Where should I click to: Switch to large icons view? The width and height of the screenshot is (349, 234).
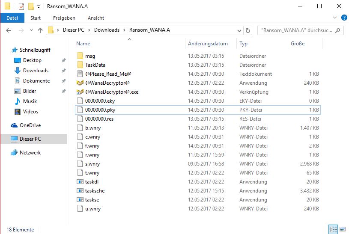342,229
